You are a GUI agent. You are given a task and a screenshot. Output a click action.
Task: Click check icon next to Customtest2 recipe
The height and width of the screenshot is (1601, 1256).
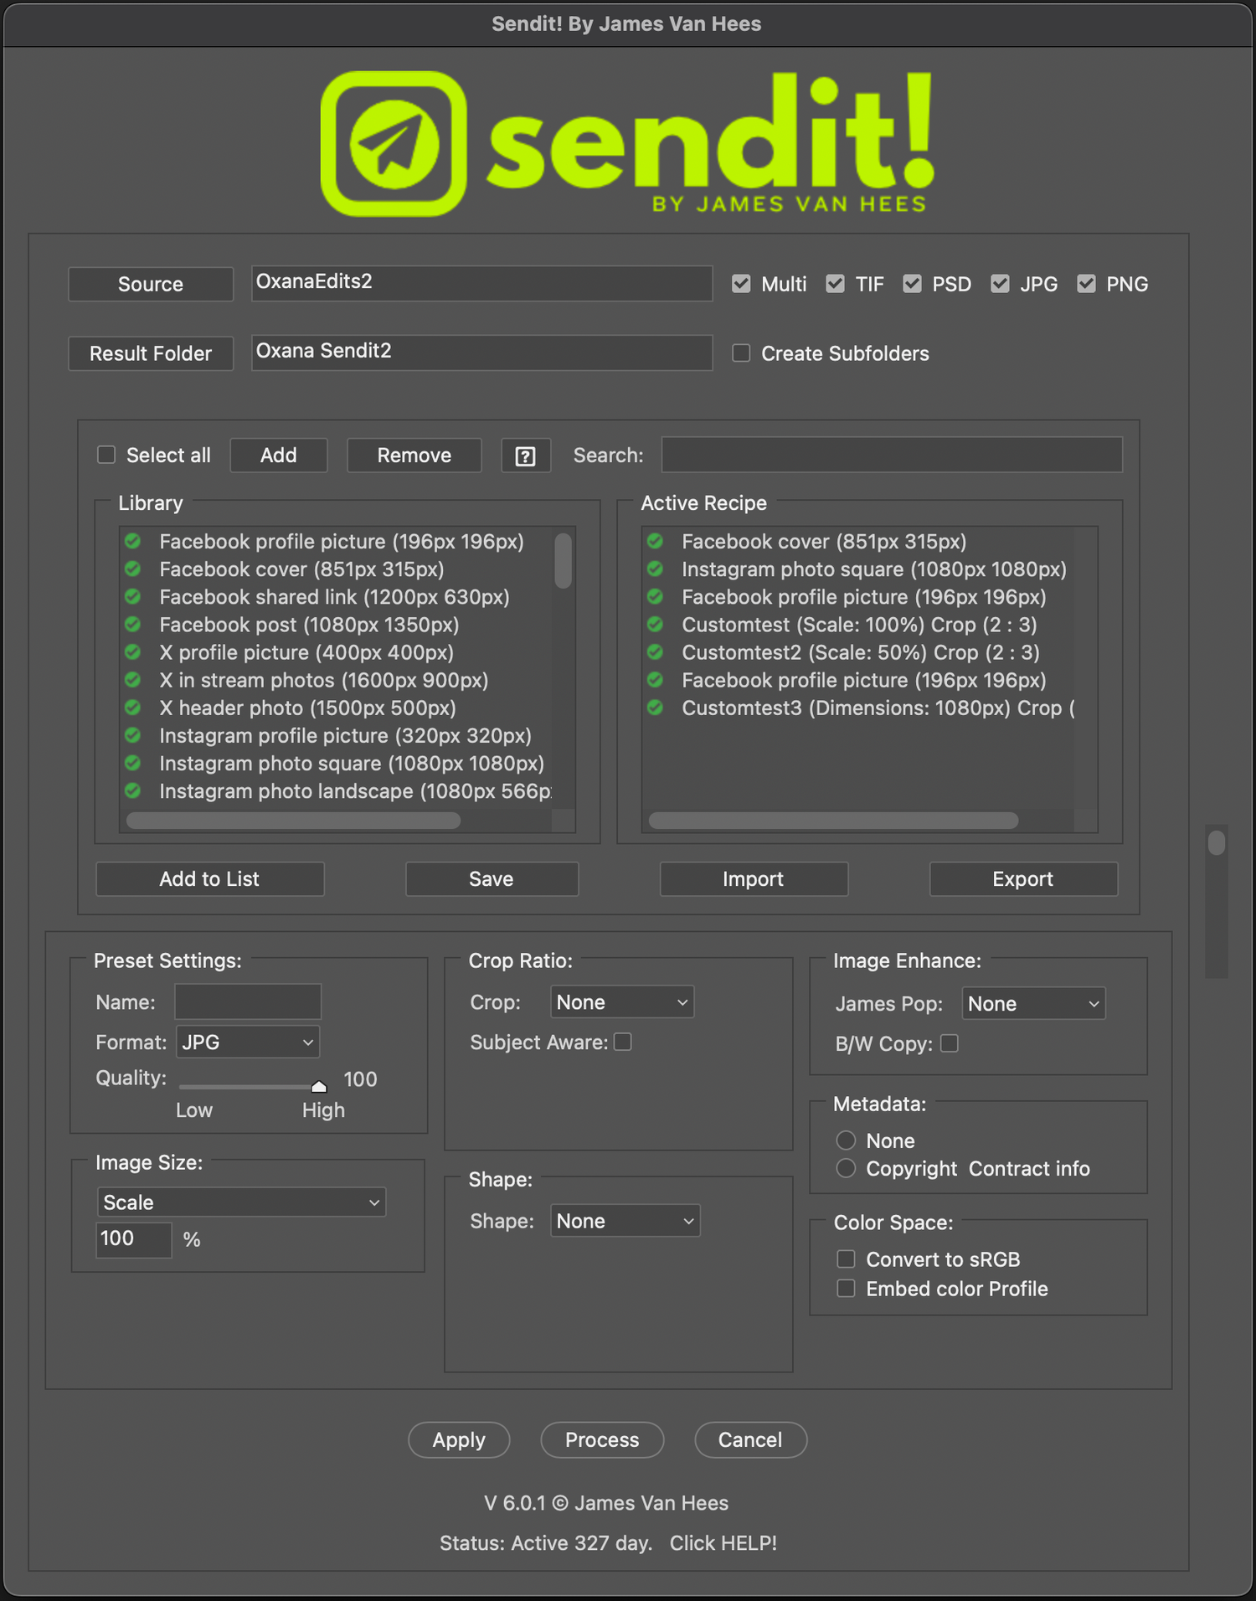(x=655, y=652)
